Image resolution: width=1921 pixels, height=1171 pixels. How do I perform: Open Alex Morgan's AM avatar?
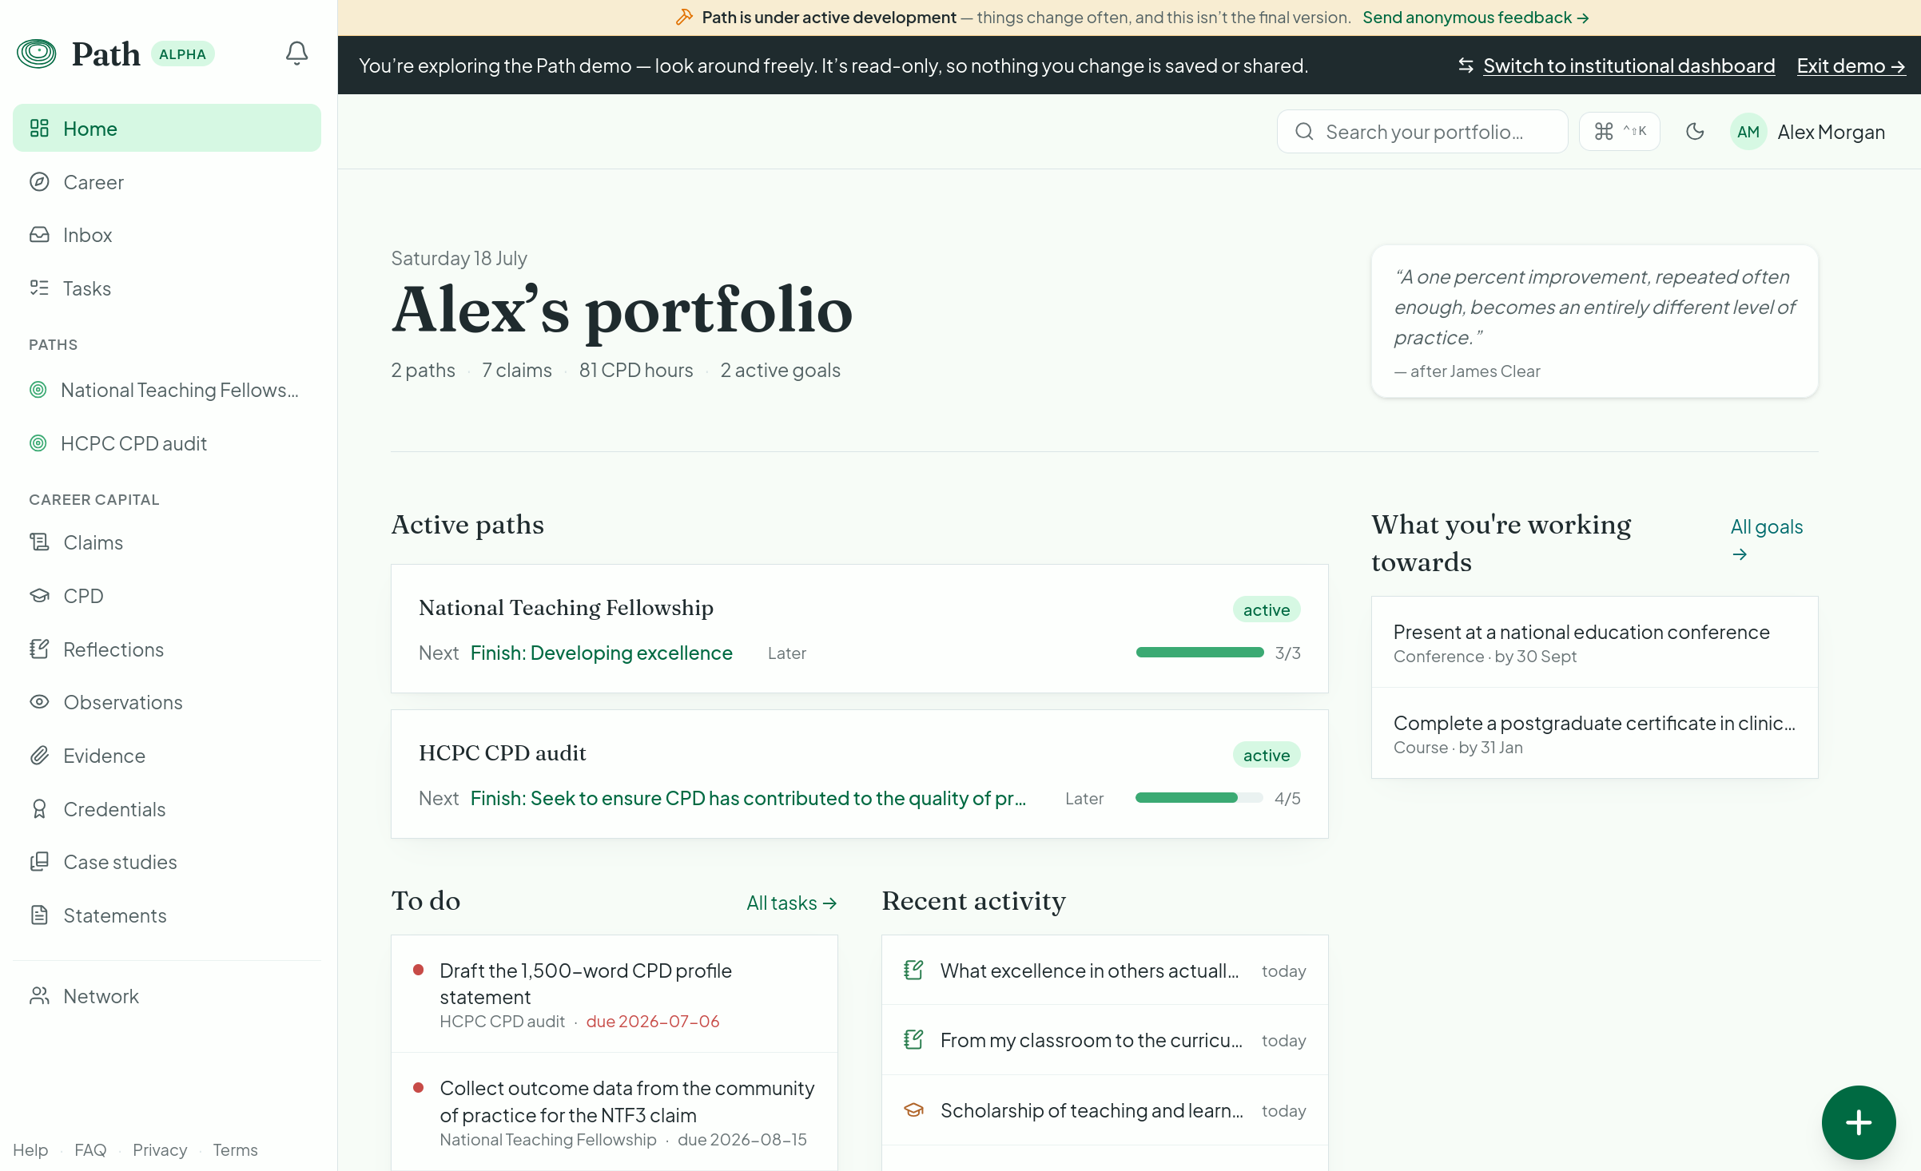coord(1748,132)
